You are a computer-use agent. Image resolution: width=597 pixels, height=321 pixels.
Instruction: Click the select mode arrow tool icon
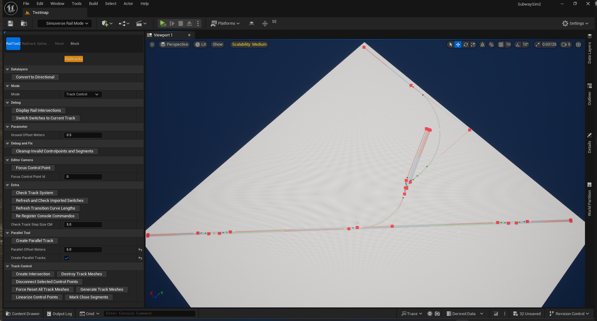coord(451,44)
